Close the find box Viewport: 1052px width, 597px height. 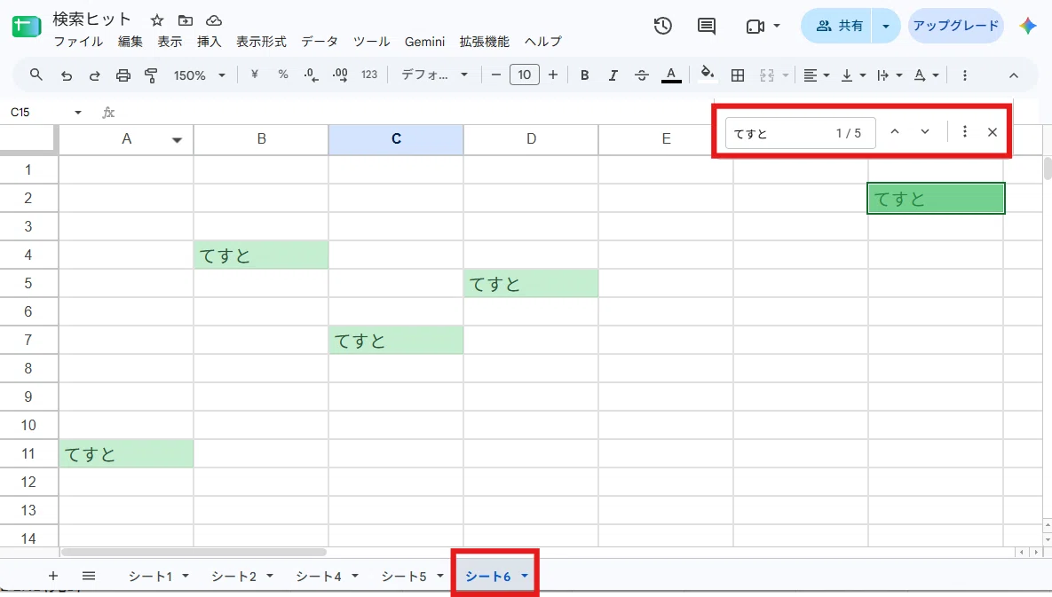point(993,132)
